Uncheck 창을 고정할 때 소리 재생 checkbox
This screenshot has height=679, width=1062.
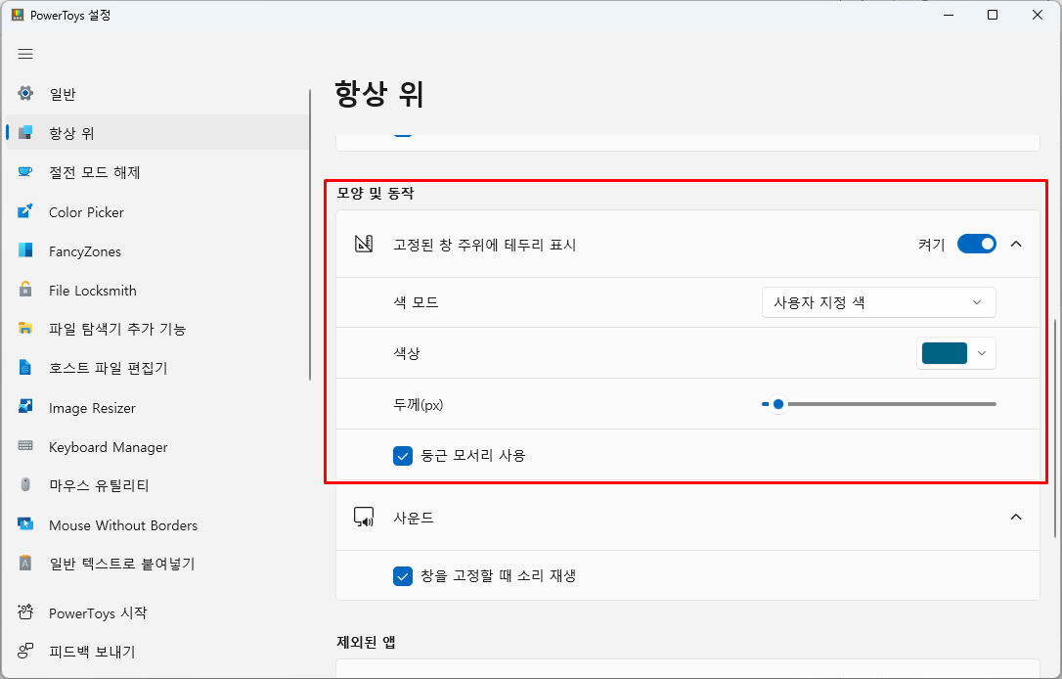(x=402, y=576)
